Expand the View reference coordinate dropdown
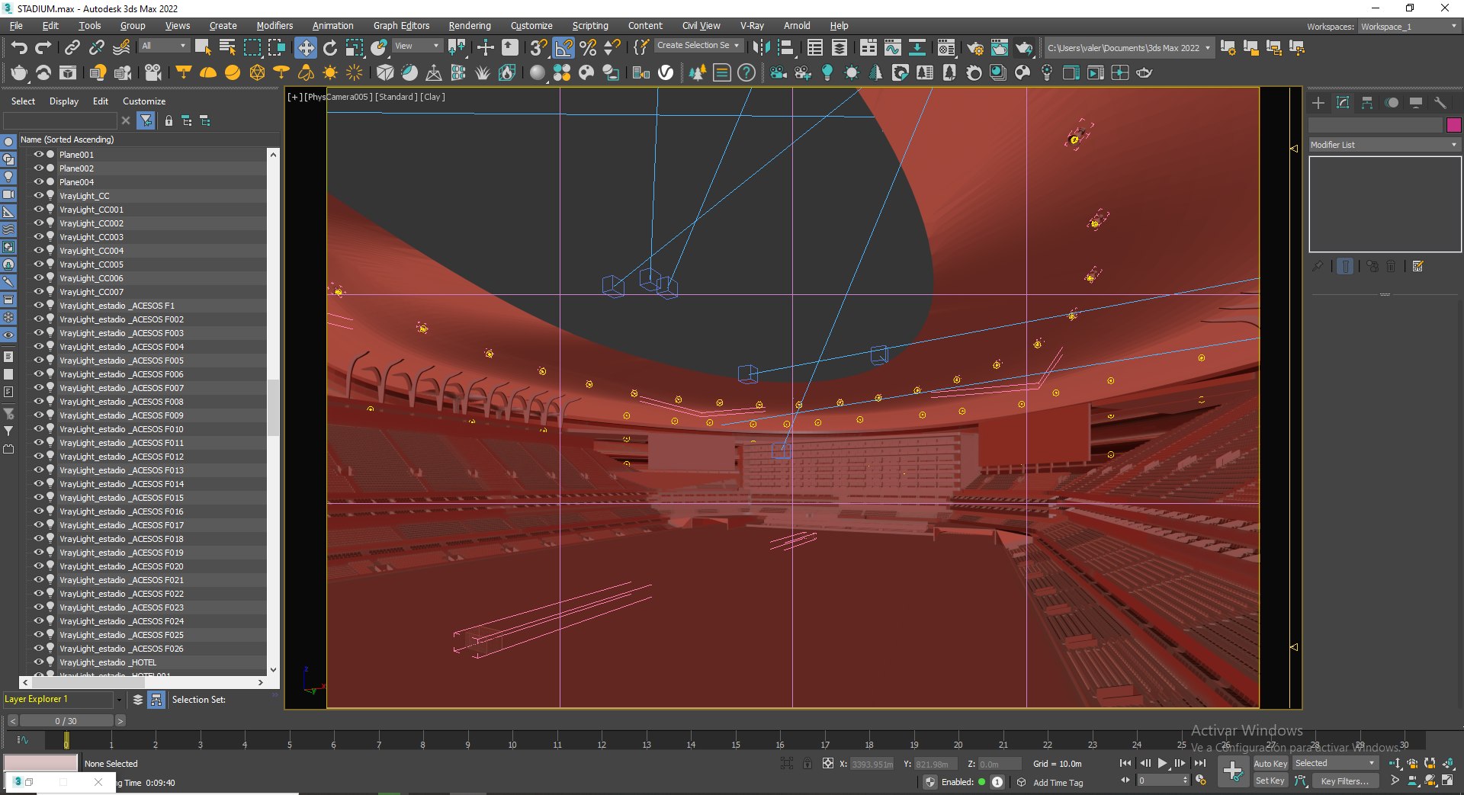1464x795 pixels. point(417,46)
